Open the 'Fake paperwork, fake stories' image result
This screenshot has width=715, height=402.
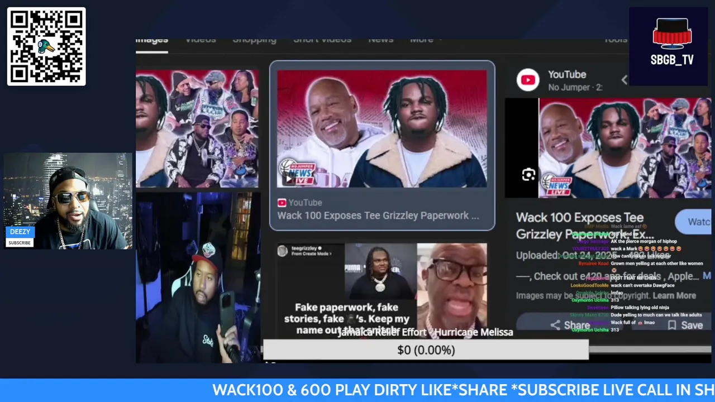(382, 290)
